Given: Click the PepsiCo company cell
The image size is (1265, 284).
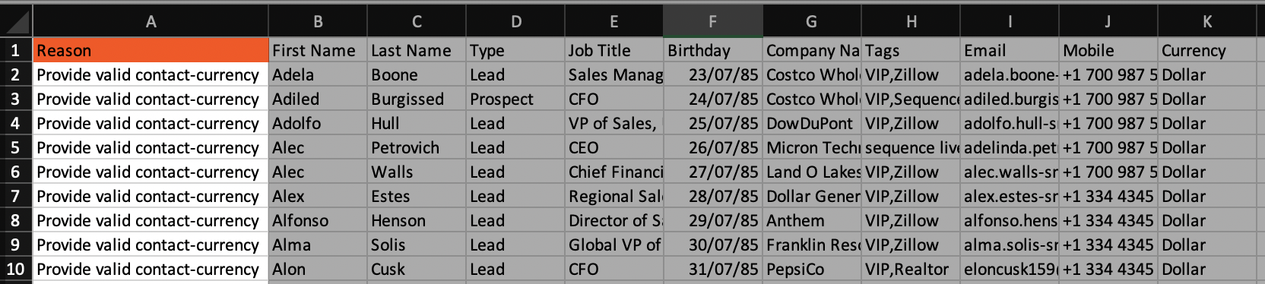Looking at the screenshot, I should (x=812, y=269).
